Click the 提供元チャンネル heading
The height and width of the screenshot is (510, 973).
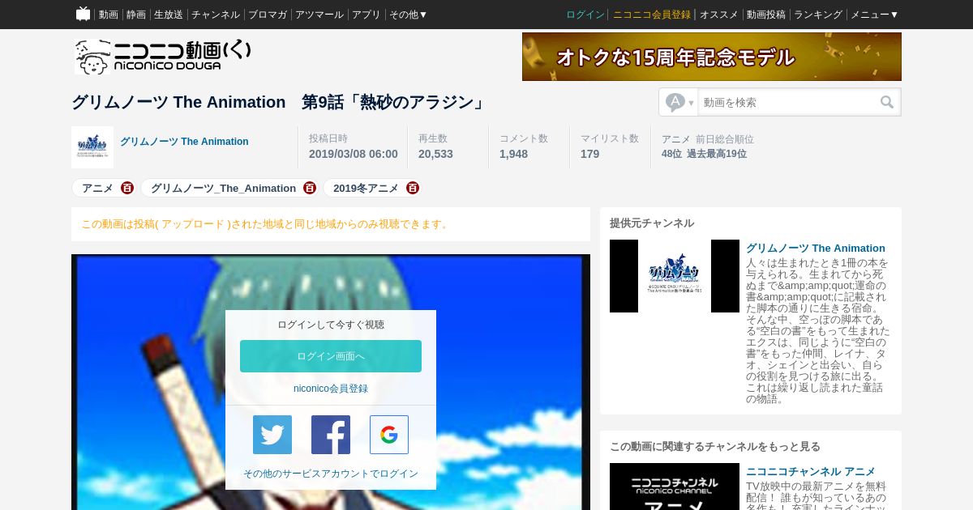[x=652, y=223]
